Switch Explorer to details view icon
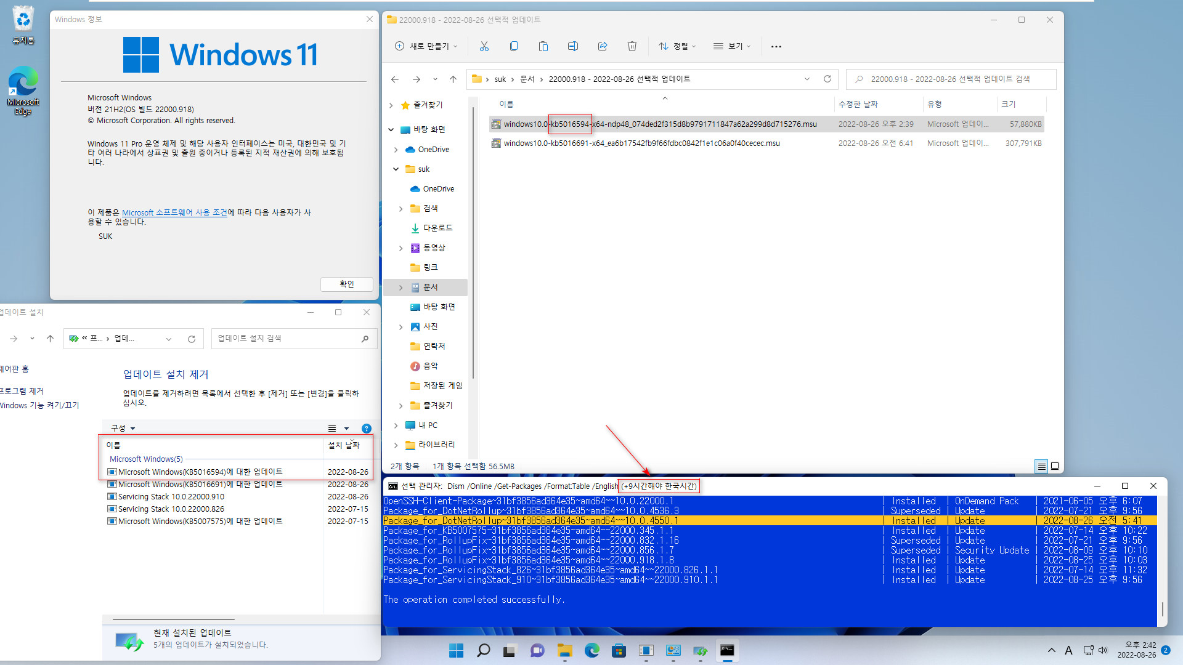 (x=1041, y=466)
